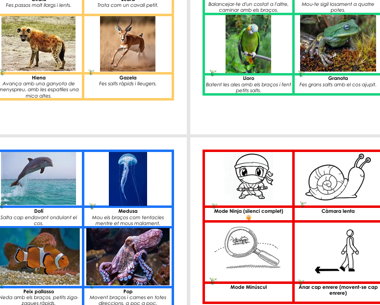This screenshot has height=305, width=380.
Task: Click small green marker icon above Mode Minúscul
Action: 213,281
